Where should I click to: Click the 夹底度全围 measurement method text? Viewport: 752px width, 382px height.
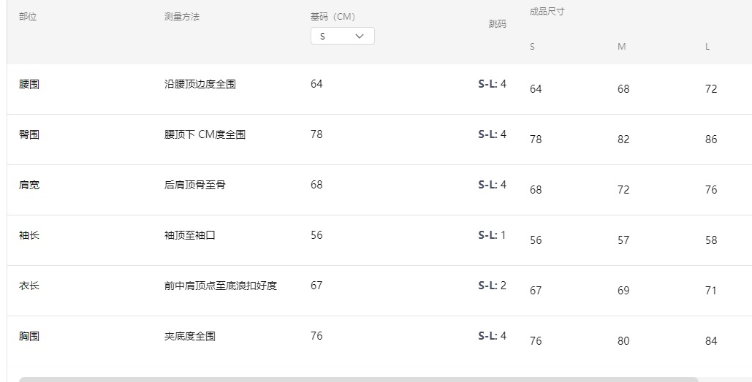click(x=190, y=336)
